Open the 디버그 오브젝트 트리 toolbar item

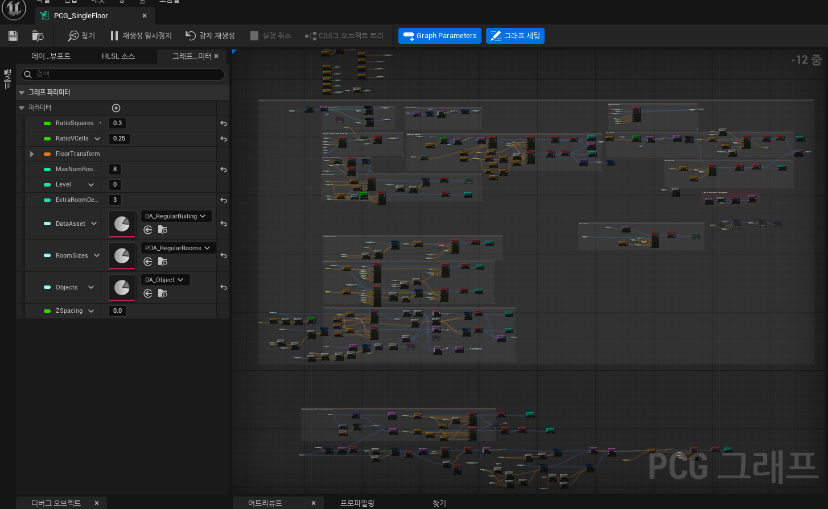point(344,36)
